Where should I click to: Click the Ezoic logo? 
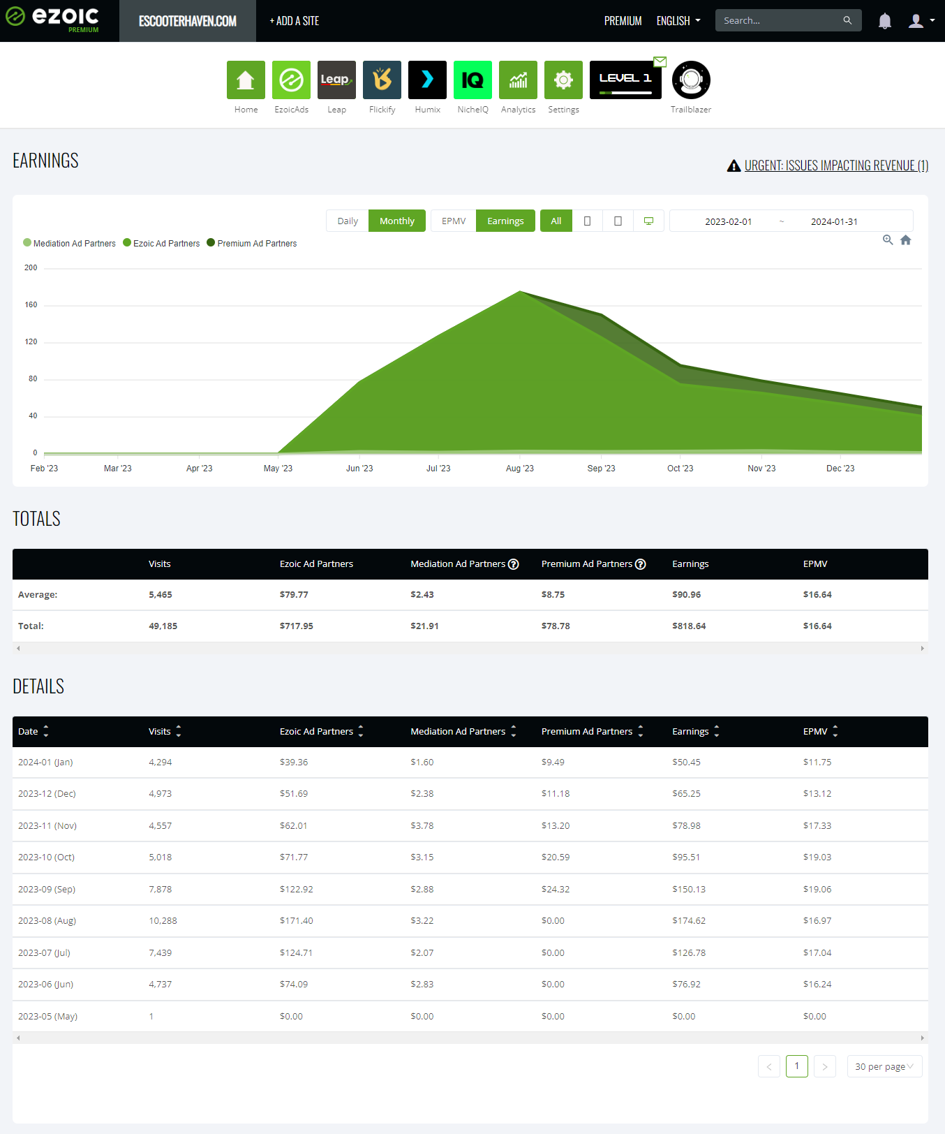(52, 20)
